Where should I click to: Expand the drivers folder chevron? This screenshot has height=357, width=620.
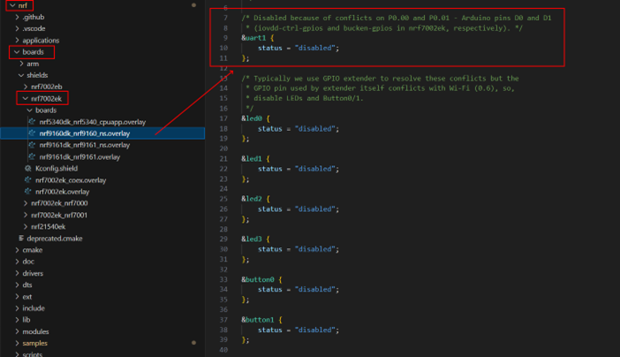17,273
